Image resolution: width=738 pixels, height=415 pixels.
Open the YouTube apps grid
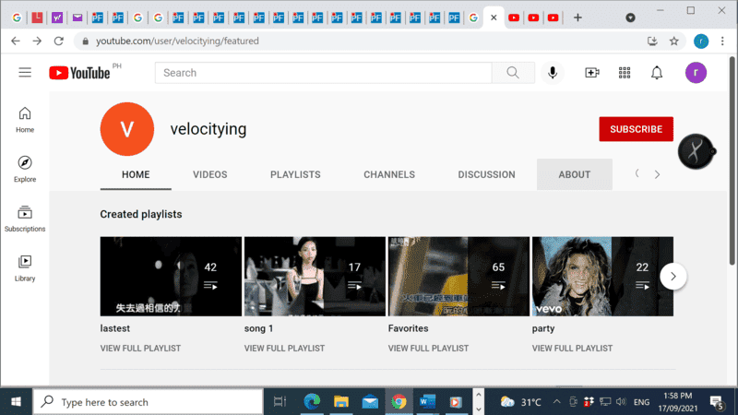625,73
